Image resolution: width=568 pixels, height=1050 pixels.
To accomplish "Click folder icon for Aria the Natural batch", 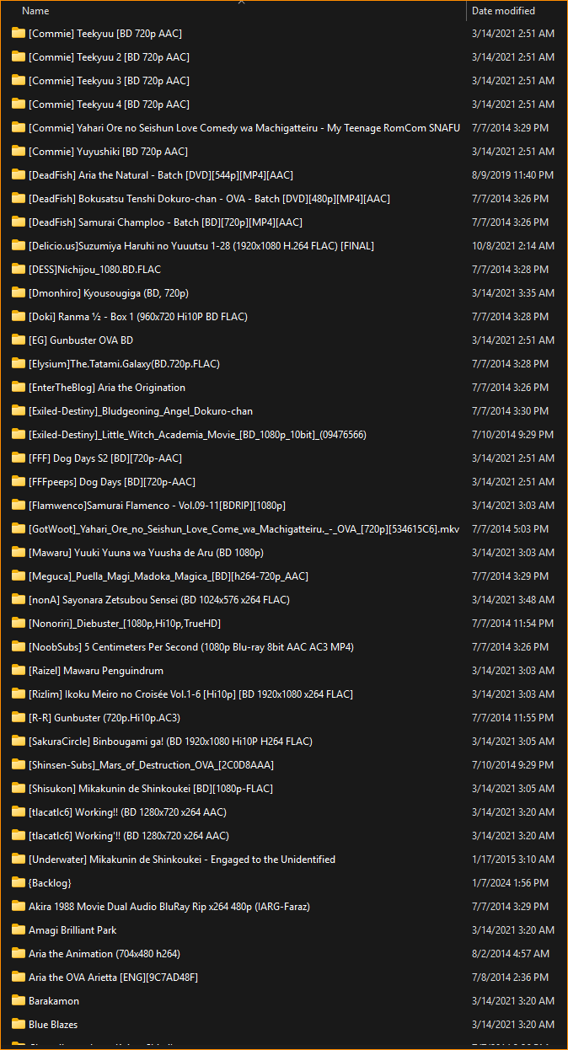I will tap(19, 175).
